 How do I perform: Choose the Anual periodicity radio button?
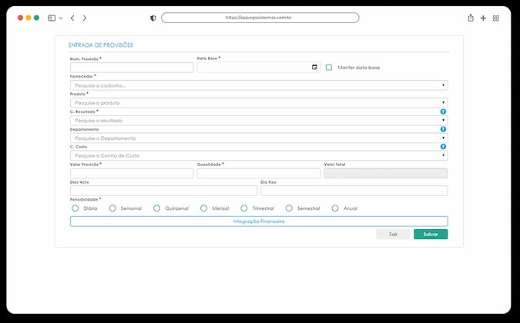tap(335, 208)
